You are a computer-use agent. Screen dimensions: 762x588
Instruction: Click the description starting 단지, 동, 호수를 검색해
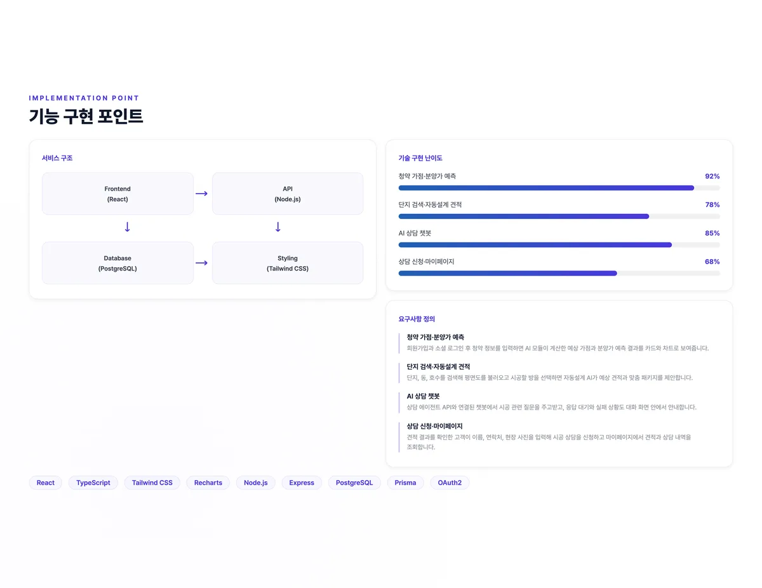(x=549, y=378)
